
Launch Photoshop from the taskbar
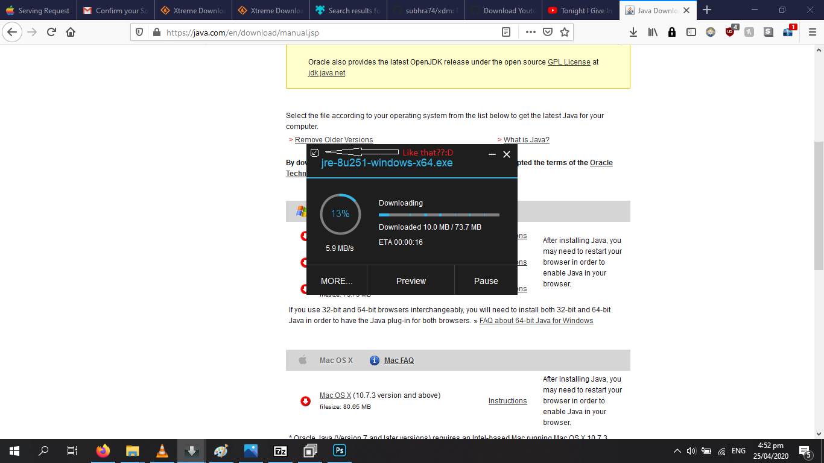coord(338,450)
